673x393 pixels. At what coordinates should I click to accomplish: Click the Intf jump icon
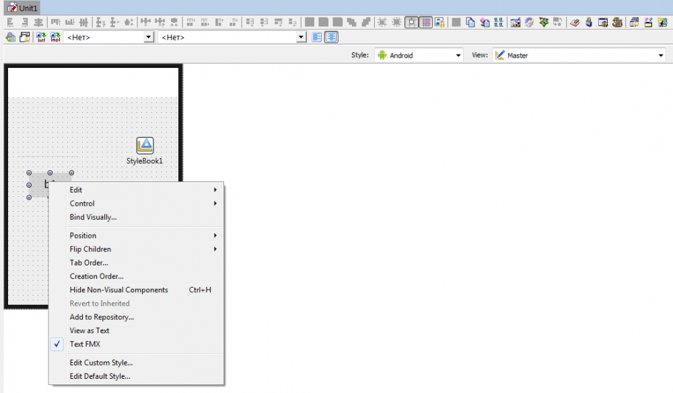coord(41,38)
